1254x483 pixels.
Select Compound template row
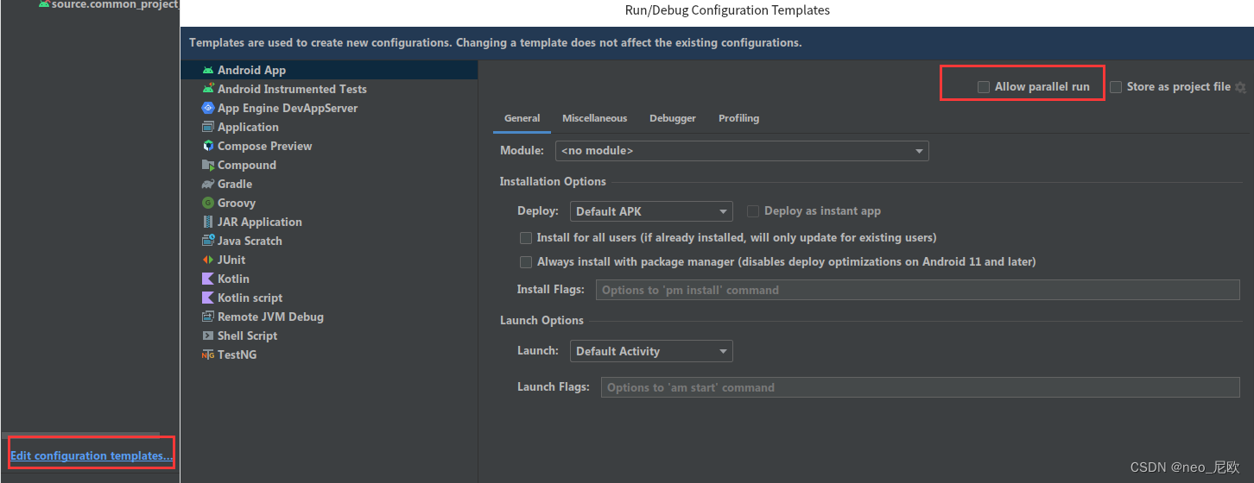pyautogui.click(x=329, y=165)
